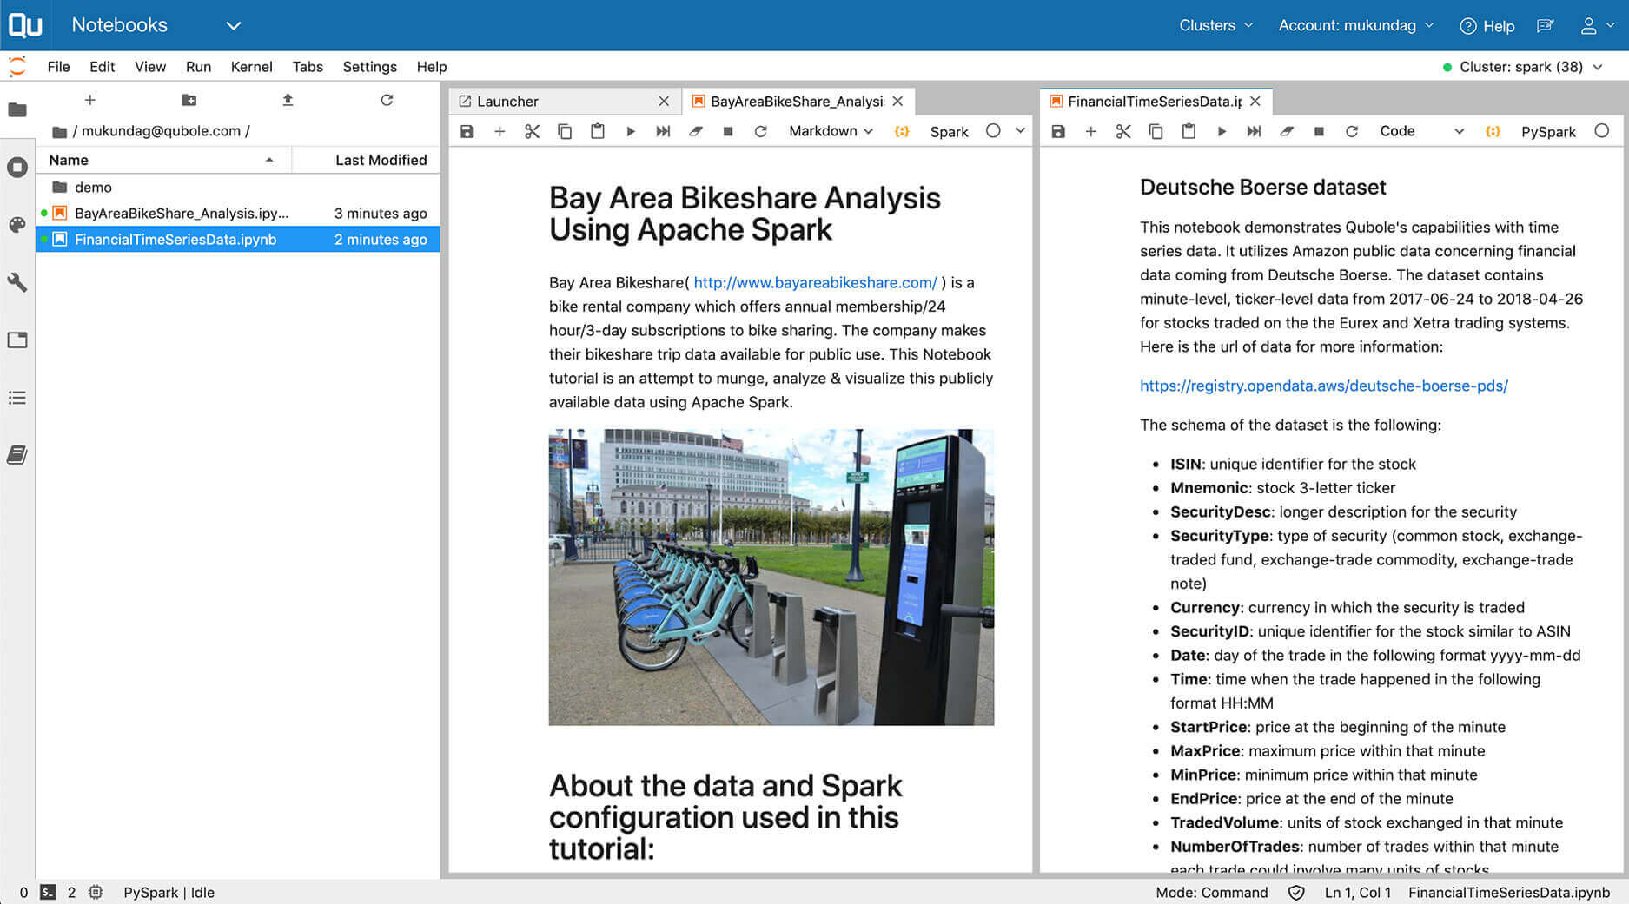Open the user profile dropdown
1629x904 pixels.
[x=1597, y=26]
